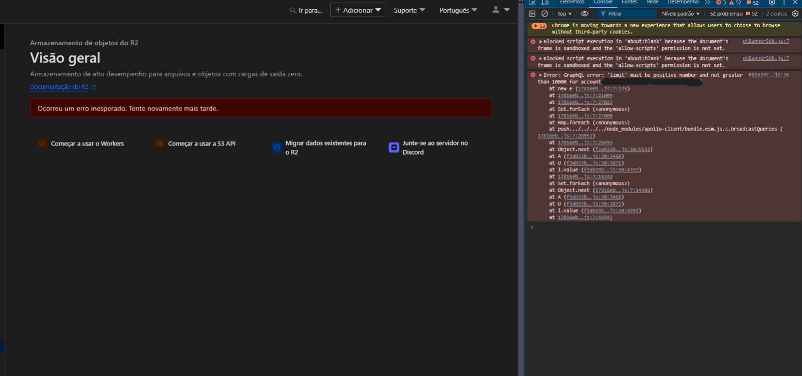The width and height of the screenshot is (802, 376).
Task: Open DevTools settings gear in top bar
Action: (x=772, y=2)
